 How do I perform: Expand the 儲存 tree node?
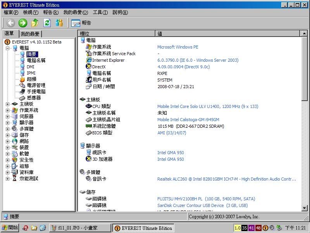(7, 135)
